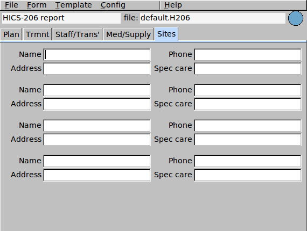The width and height of the screenshot is (307, 231).
Task: Focus the first site's Spec care field
Action: coord(248,69)
